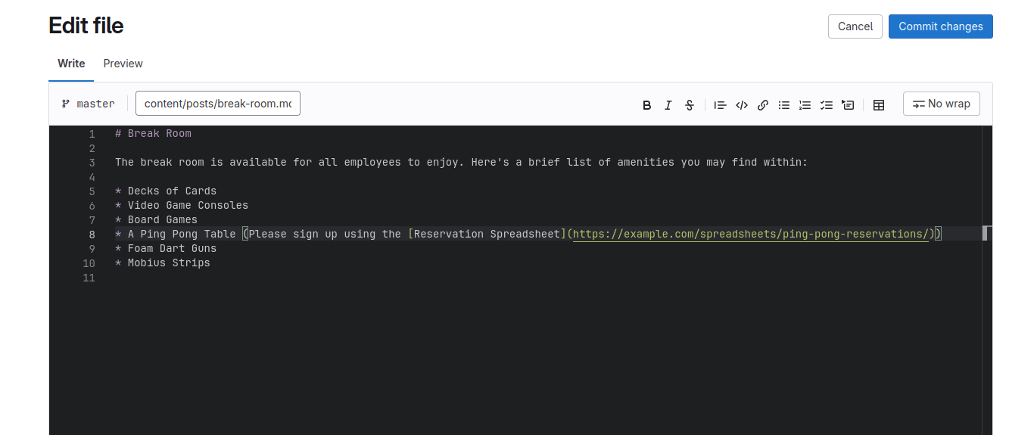Click the Commit changes button
Image resolution: width=1009 pixels, height=435 pixels.
tap(940, 26)
